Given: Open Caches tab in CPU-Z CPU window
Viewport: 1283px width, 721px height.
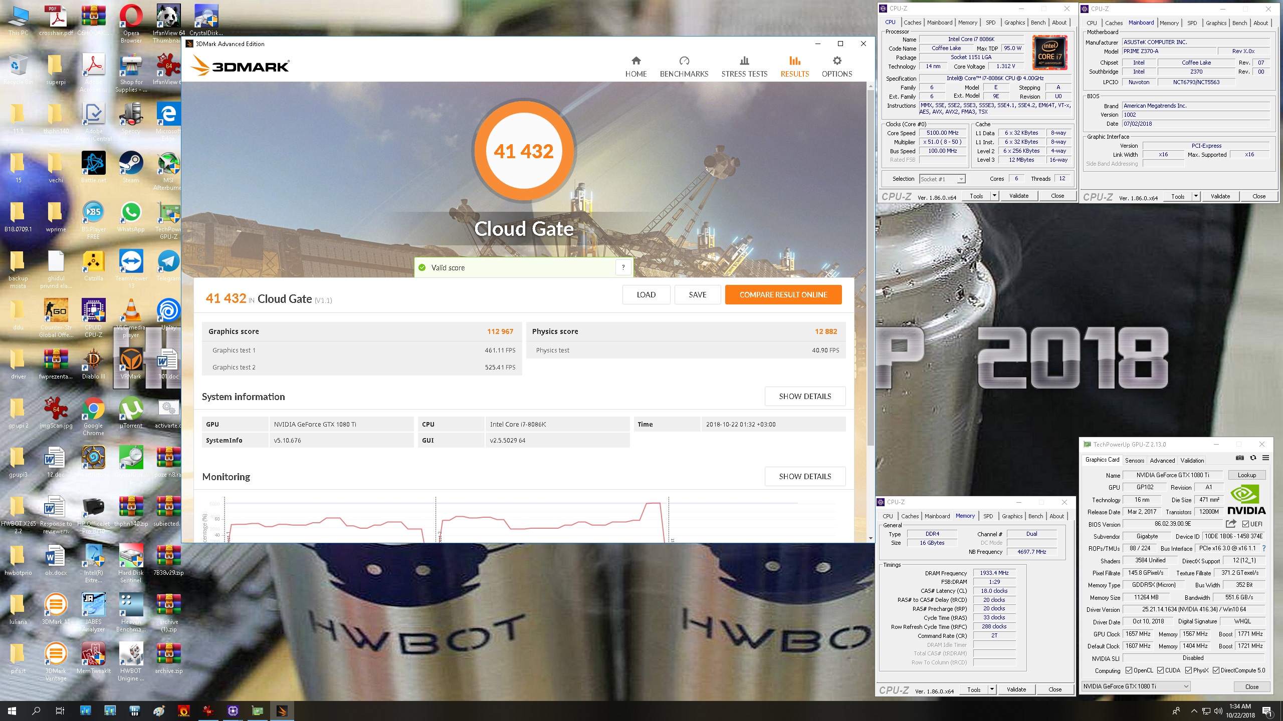Looking at the screenshot, I should coord(912,23).
